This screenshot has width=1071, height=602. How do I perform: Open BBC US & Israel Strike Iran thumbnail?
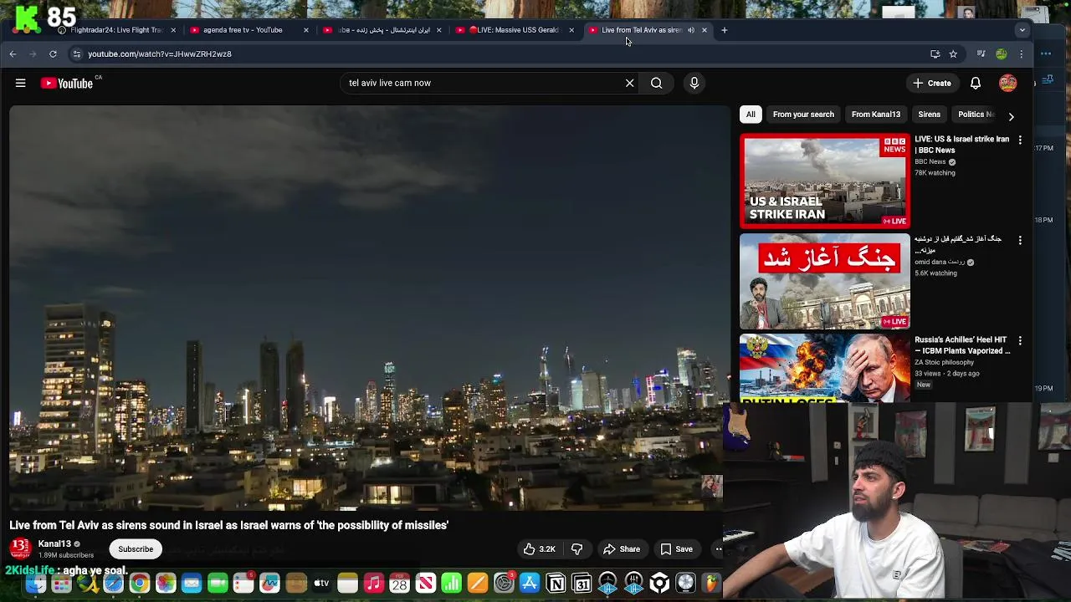[x=825, y=181]
